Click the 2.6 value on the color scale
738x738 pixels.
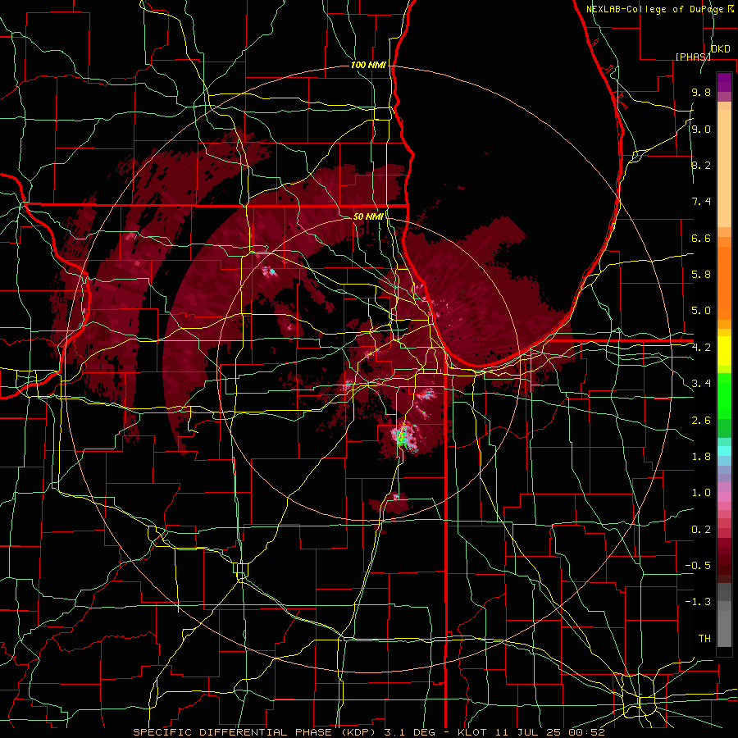coord(701,421)
